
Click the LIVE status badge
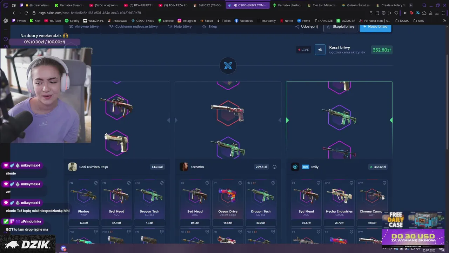[x=303, y=50]
